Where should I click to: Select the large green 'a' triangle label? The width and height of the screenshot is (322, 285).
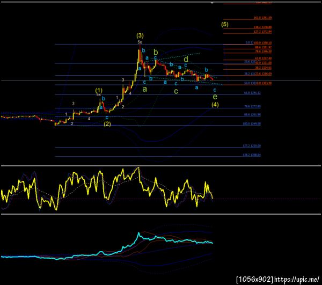pyautogui.click(x=145, y=89)
